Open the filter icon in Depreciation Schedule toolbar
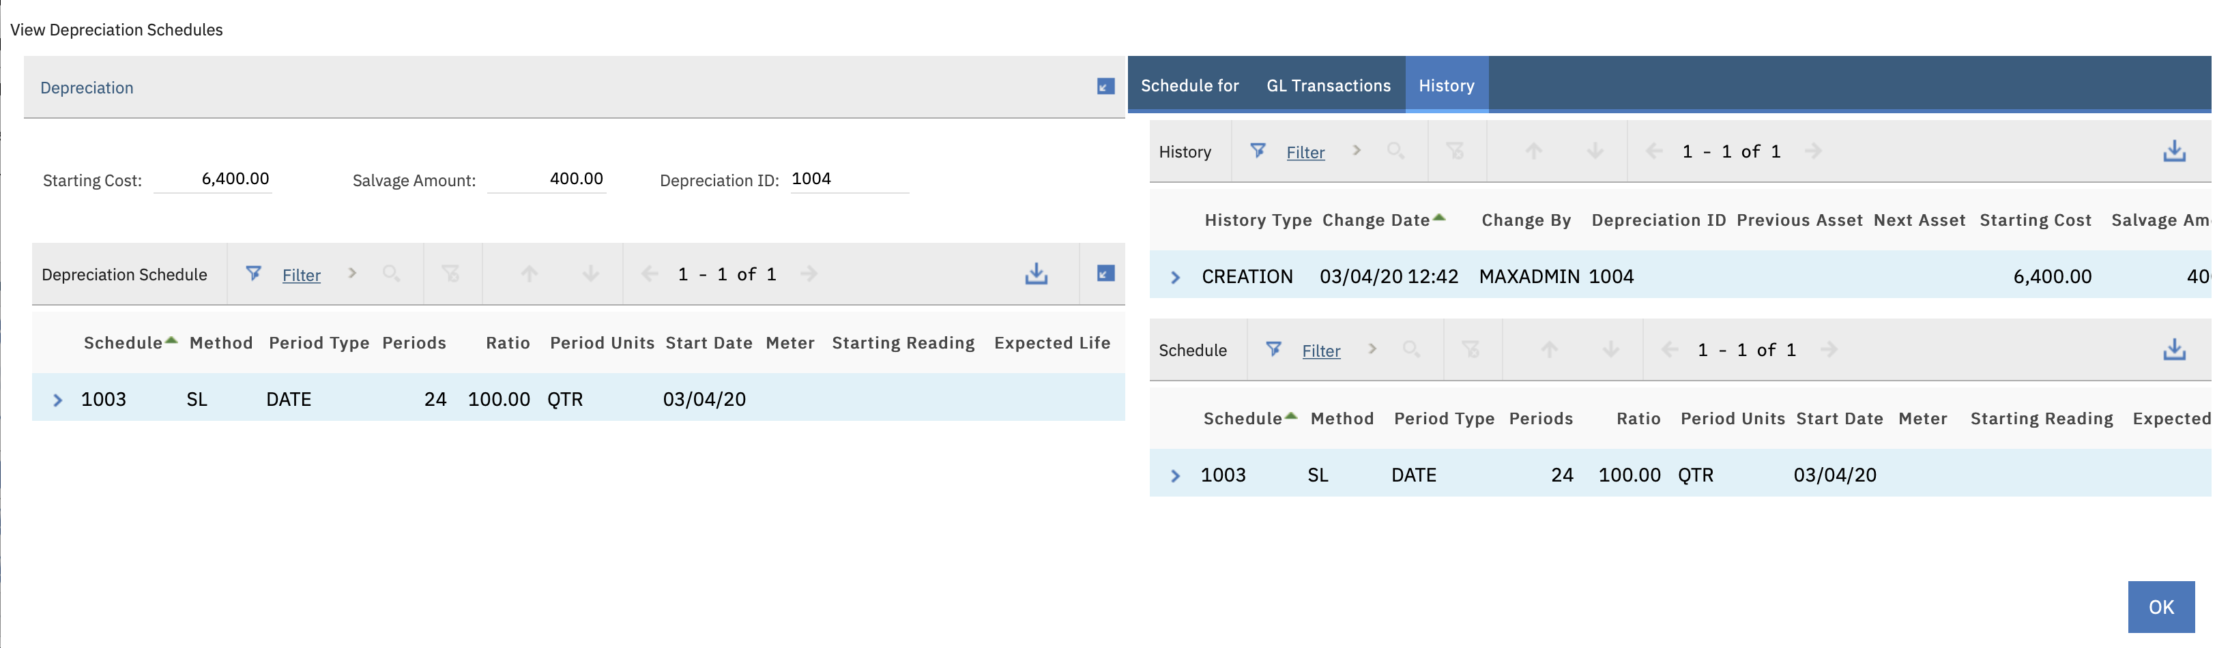 (254, 274)
